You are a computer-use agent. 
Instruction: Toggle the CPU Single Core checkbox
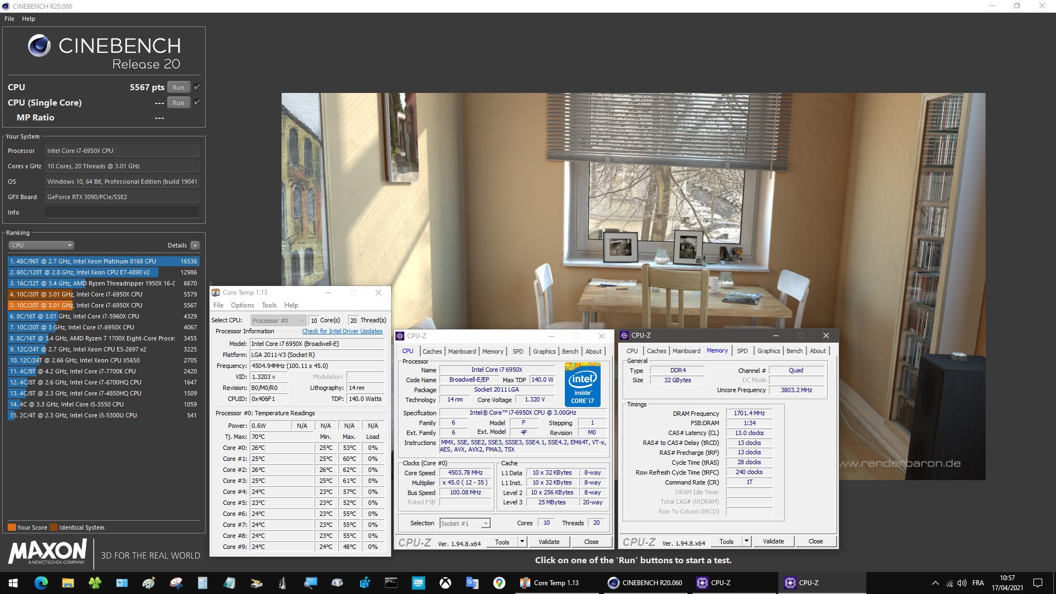(197, 102)
